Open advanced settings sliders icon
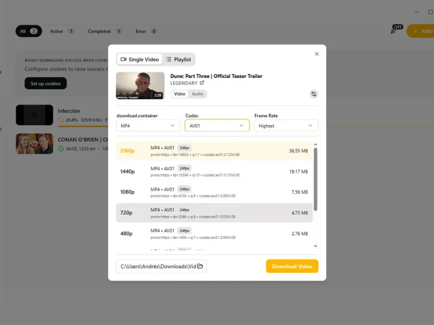This screenshot has width=434, height=325. [314, 94]
